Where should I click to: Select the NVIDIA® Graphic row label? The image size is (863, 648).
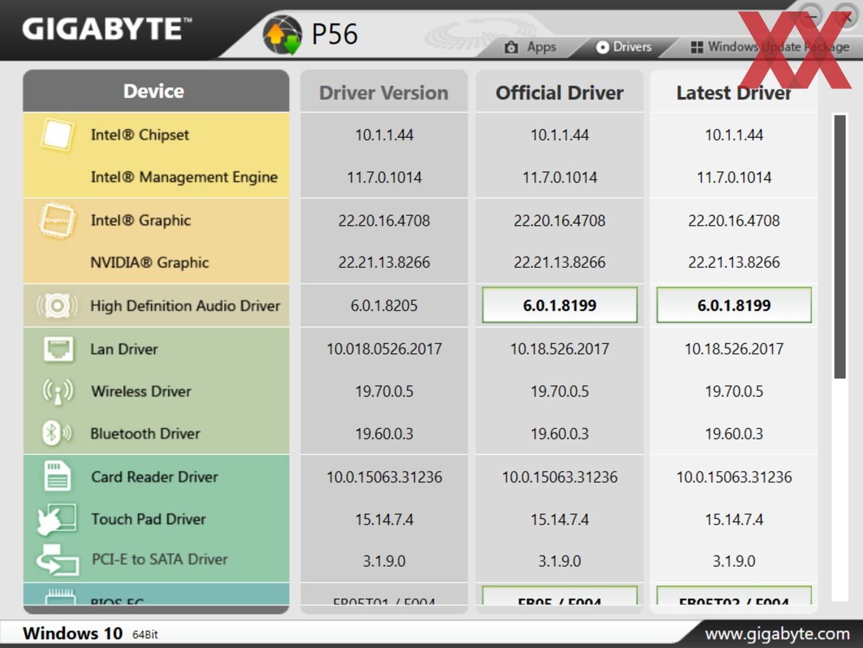tap(150, 263)
